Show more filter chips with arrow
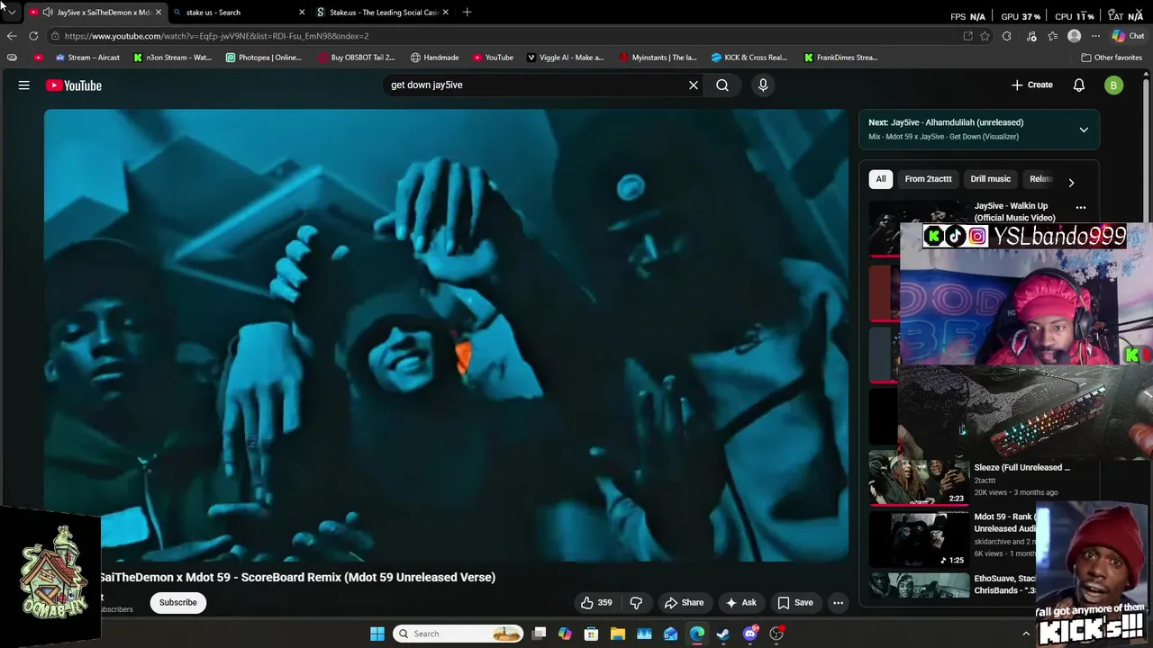 click(1071, 183)
